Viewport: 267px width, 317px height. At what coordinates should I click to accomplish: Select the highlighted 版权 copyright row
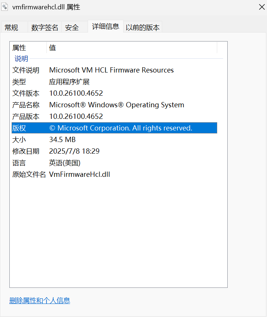112,128
